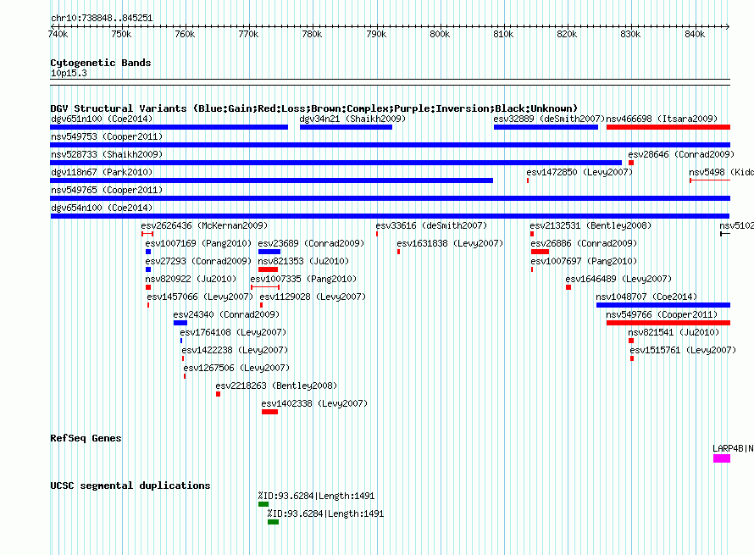
Task: Click the UCSC segmental duplications track heading
Action: [130, 486]
